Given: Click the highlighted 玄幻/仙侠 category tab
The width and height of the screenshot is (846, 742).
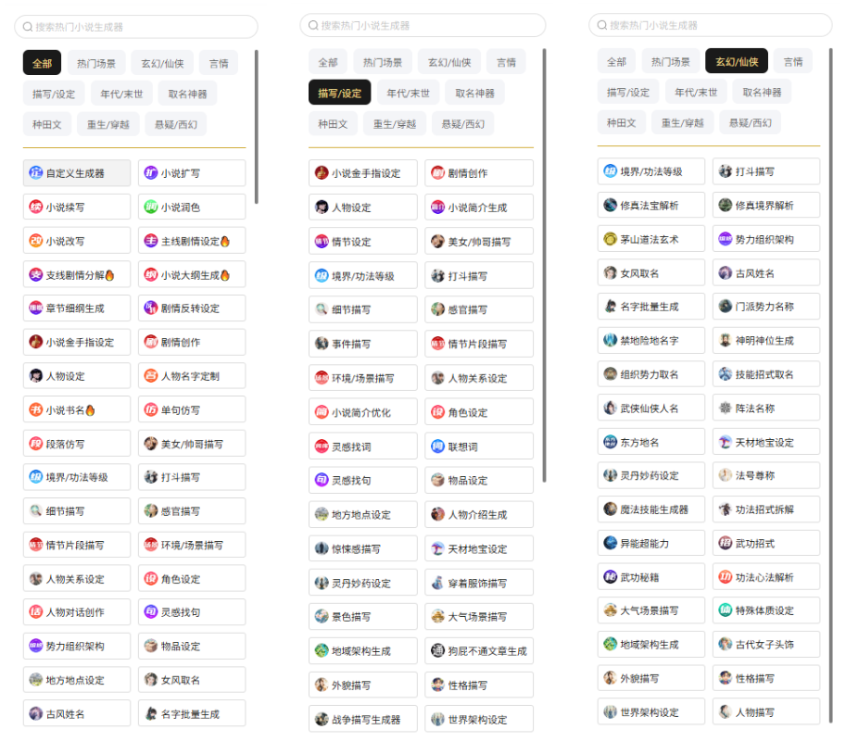Looking at the screenshot, I should pos(737,61).
